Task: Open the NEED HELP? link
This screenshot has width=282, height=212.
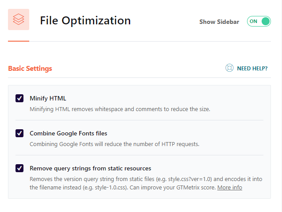Action: click(x=252, y=68)
